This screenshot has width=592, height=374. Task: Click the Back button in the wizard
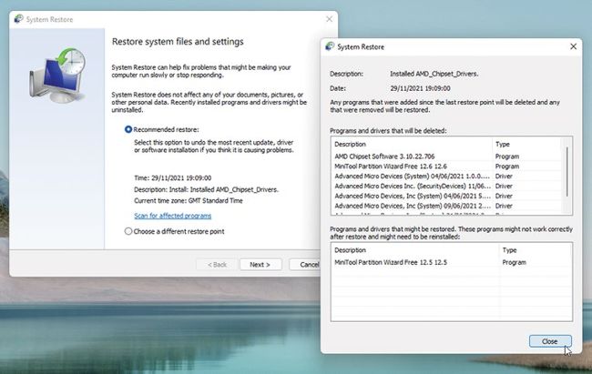click(x=217, y=265)
